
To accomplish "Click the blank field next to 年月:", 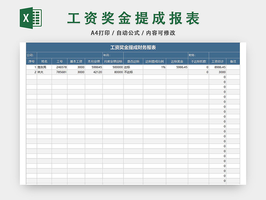I will [x=156, y=55].
